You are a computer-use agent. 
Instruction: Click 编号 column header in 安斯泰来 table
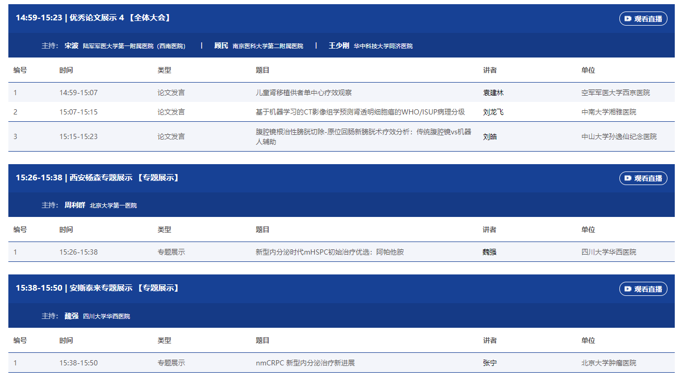[x=20, y=340]
